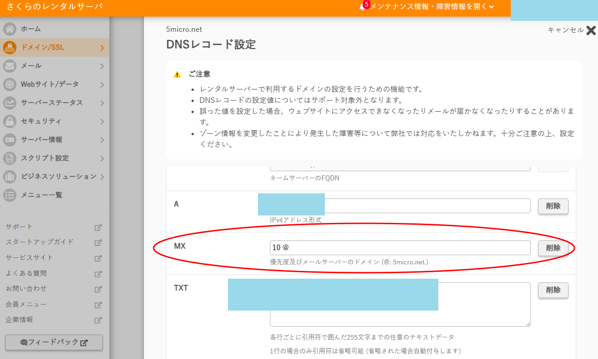The height and width of the screenshot is (359, 598).
Task: Click the mail envelope icon
Action: coord(10,66)
